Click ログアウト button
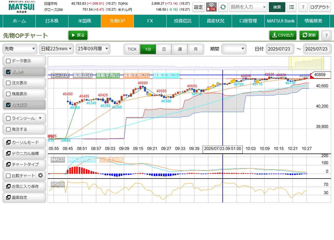Screen dimensions: 334x240 (320, 7)
